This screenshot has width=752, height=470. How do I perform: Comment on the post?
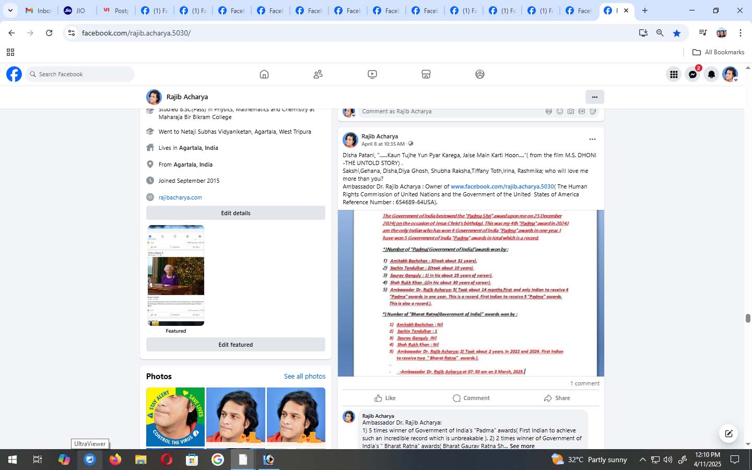(471, 398)
